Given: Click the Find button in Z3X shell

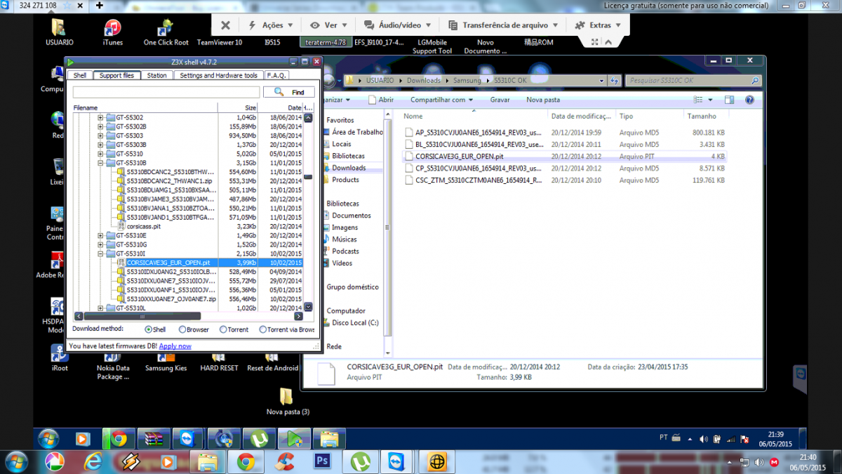Looking at the screenshot, I should (289, 92).
